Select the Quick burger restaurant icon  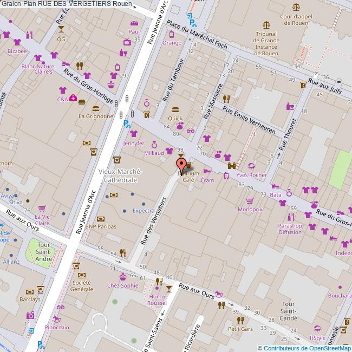[x=175, y=109]
